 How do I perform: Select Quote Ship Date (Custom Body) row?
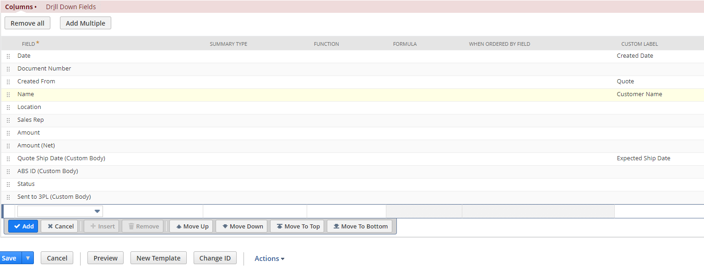pyautogui.click(x=352, y=159)
